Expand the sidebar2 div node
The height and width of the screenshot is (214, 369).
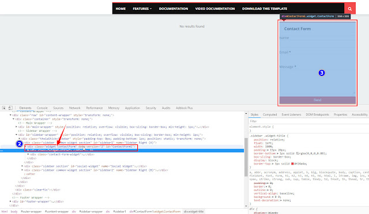[x=22, y=170]
